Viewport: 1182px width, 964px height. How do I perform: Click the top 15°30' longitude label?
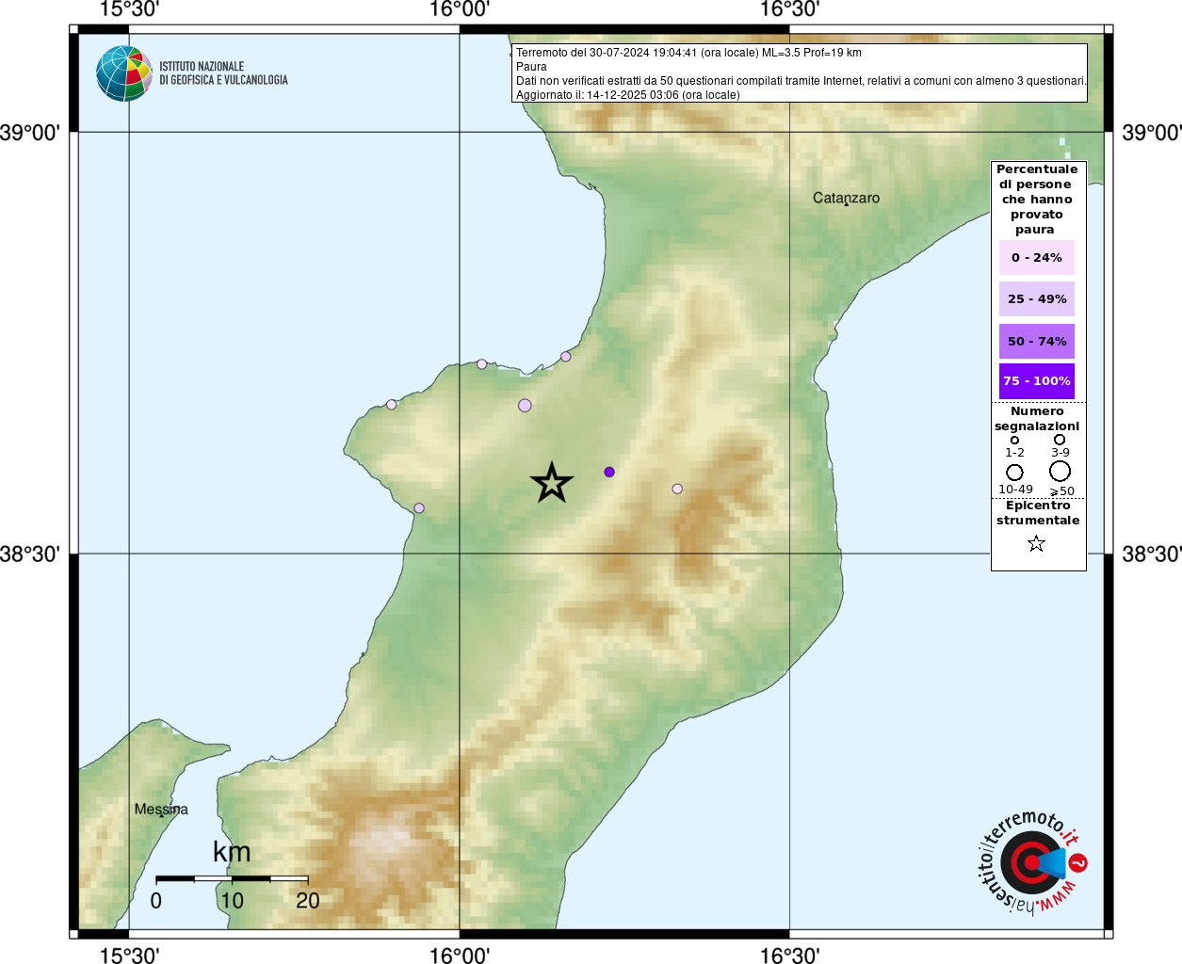[x=129, y=9]
